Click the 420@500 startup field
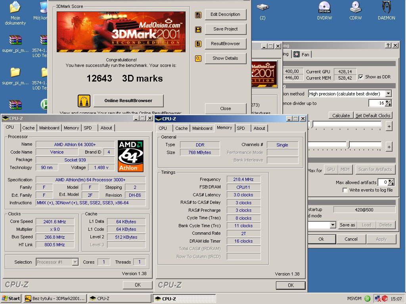Viewport: 406px width, 304px height. tap(364, 210)
